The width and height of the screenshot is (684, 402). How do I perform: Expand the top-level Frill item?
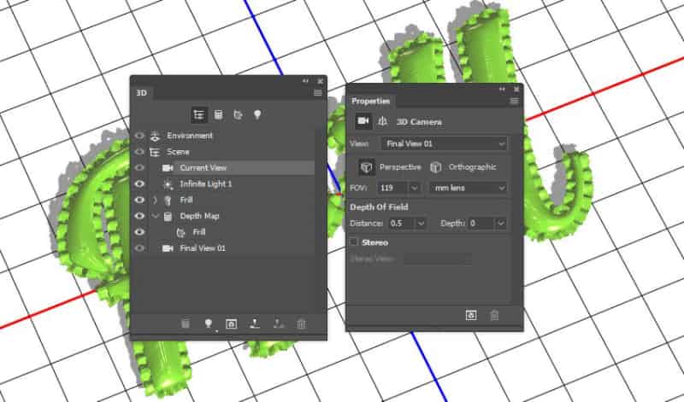point(155,201)
